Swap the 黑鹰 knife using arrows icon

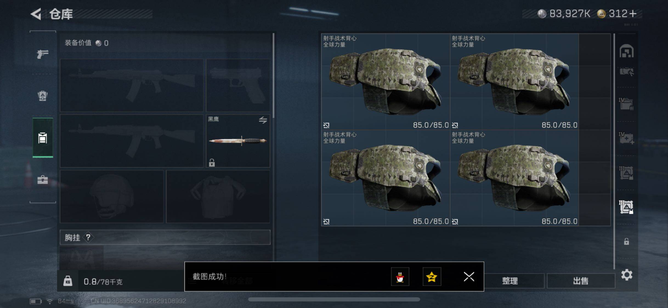click(x=263, y=120)
